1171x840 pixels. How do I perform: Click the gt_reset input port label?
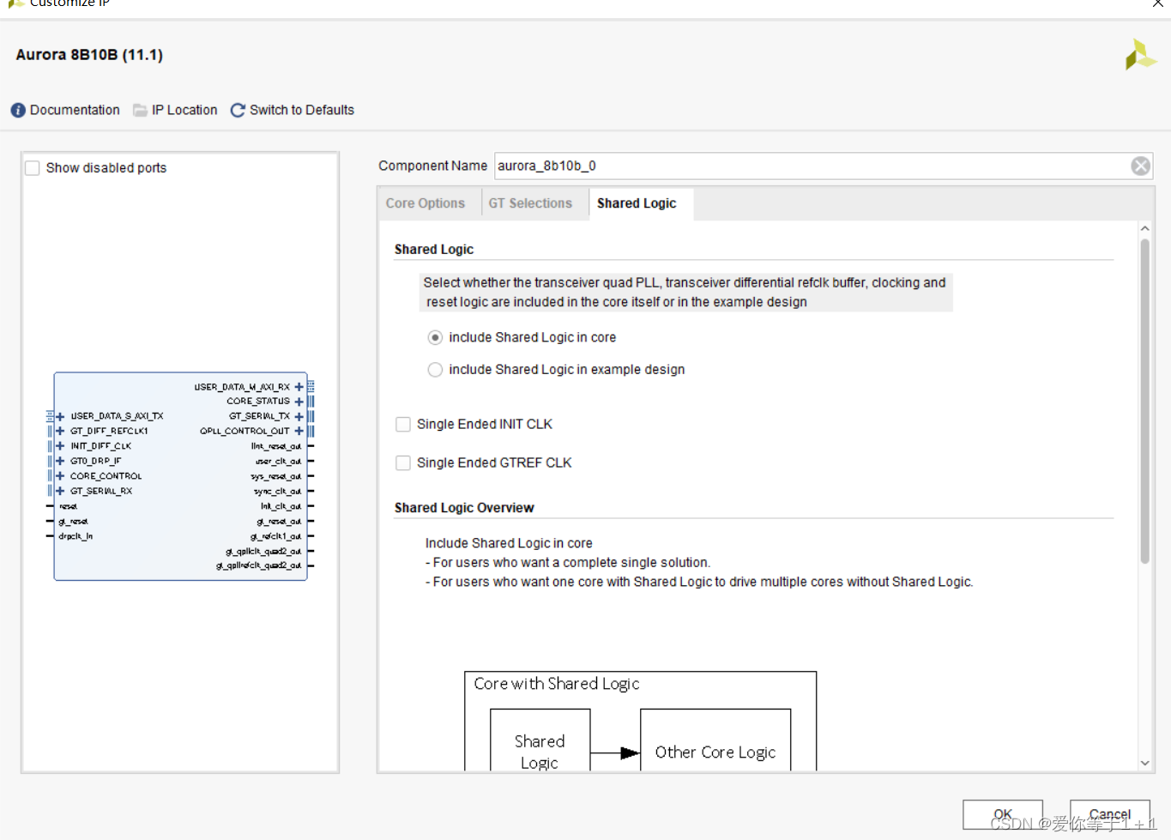[73, 522]
